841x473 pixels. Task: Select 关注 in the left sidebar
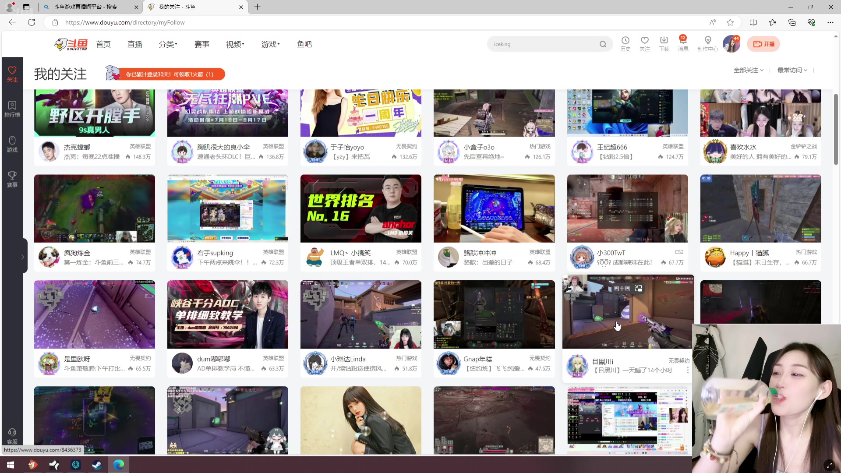(12, 74)
